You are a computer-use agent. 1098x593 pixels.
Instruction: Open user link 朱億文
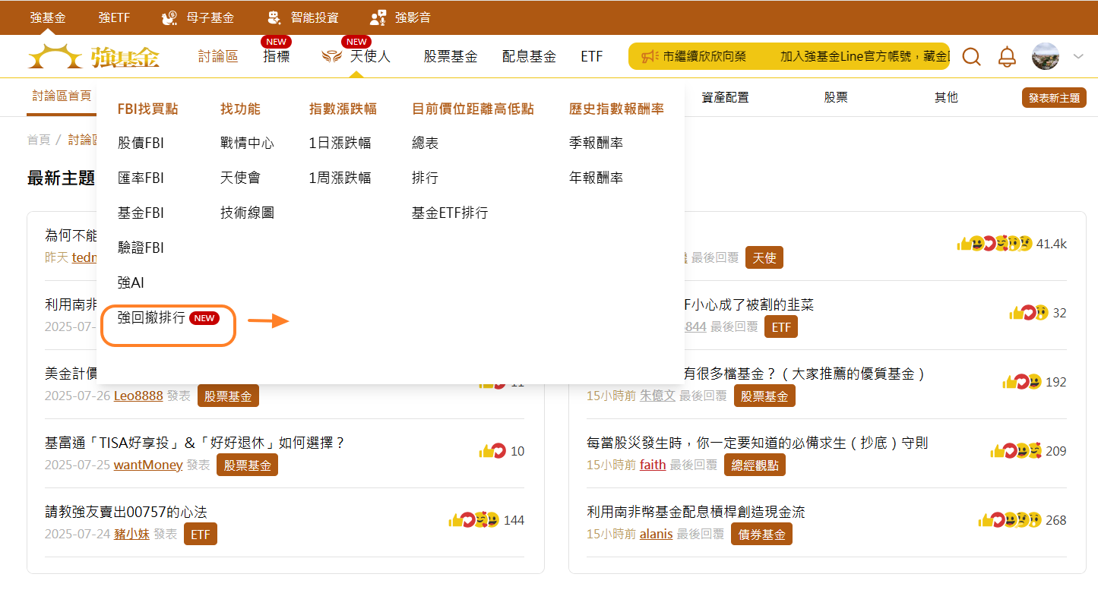pyautogui.click(x=657, y=396)
